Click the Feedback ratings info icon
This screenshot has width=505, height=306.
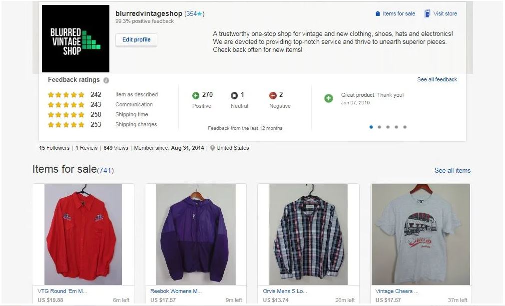pyautogui.click(x=106, y=80)
